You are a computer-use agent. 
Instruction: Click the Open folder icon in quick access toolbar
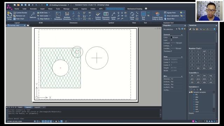18,5
